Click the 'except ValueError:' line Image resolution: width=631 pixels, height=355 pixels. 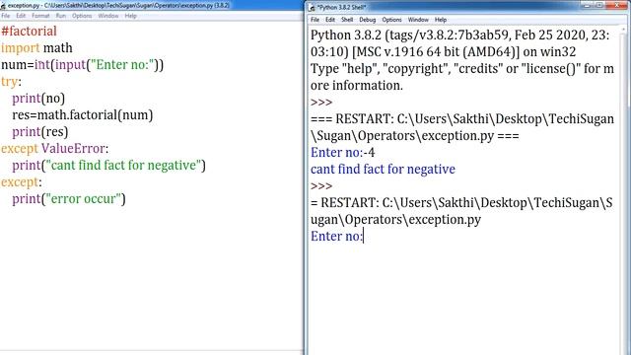tap(55, 149)
